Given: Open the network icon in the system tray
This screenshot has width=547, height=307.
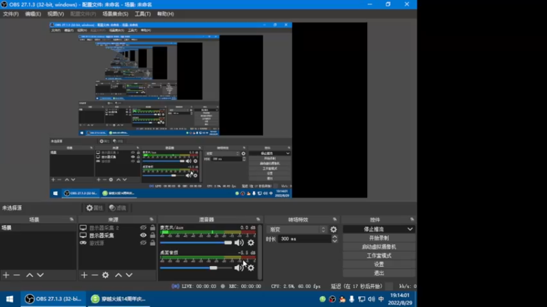Looking at the screenshot, I should coord(362,299).
